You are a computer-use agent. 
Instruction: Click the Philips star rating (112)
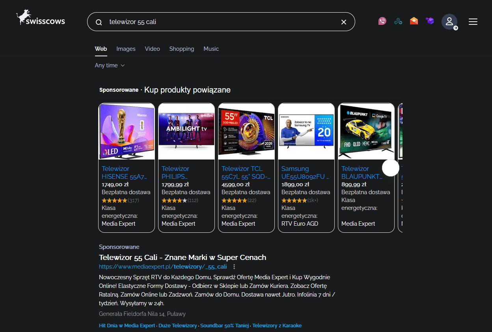180,200
